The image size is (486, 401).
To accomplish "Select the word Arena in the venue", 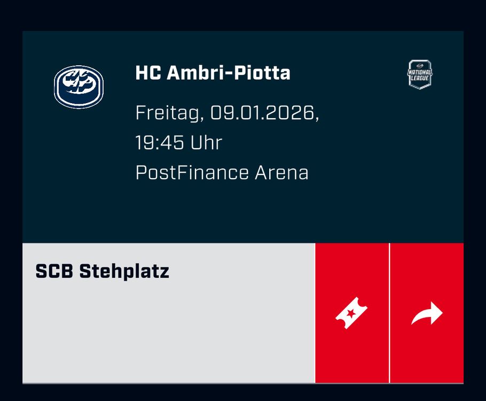I will click(281, 173).
